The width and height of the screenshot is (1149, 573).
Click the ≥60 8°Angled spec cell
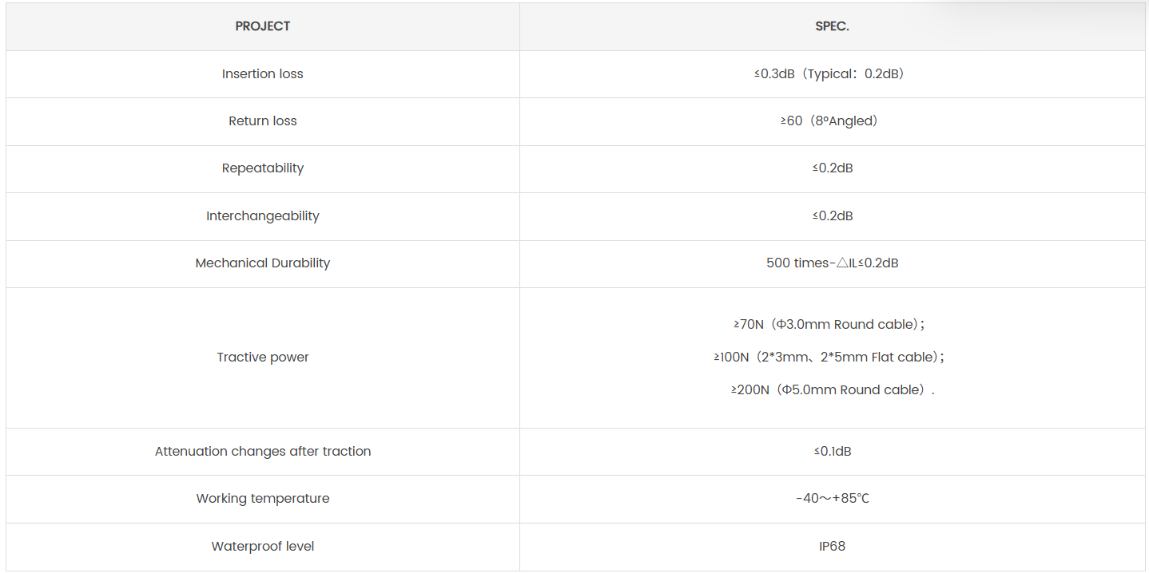(832, 121)
